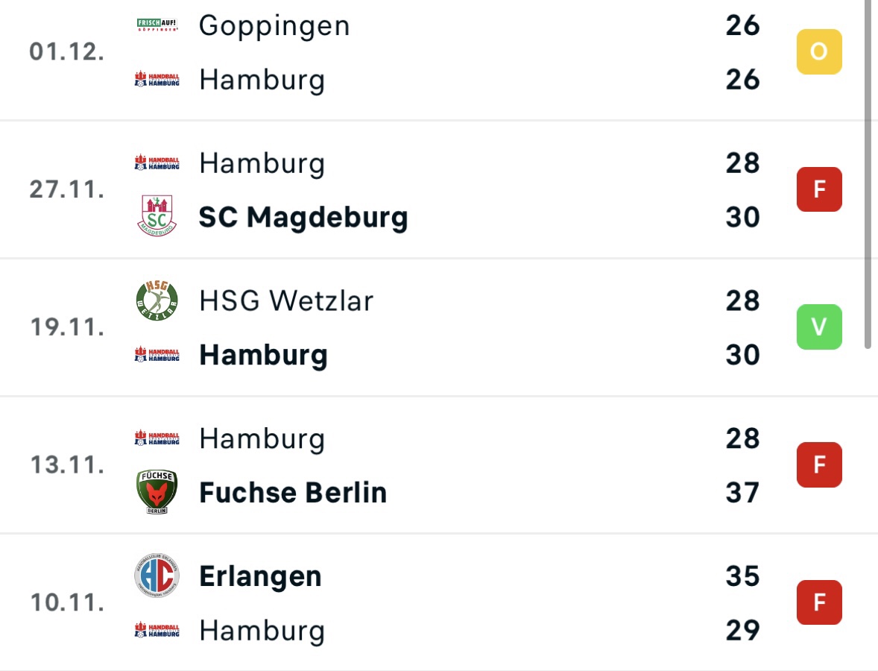Viewport: 878px width, 671px height.
Task: Click Hamburg logo in the 19.11. match
Action: click(157, 355)
